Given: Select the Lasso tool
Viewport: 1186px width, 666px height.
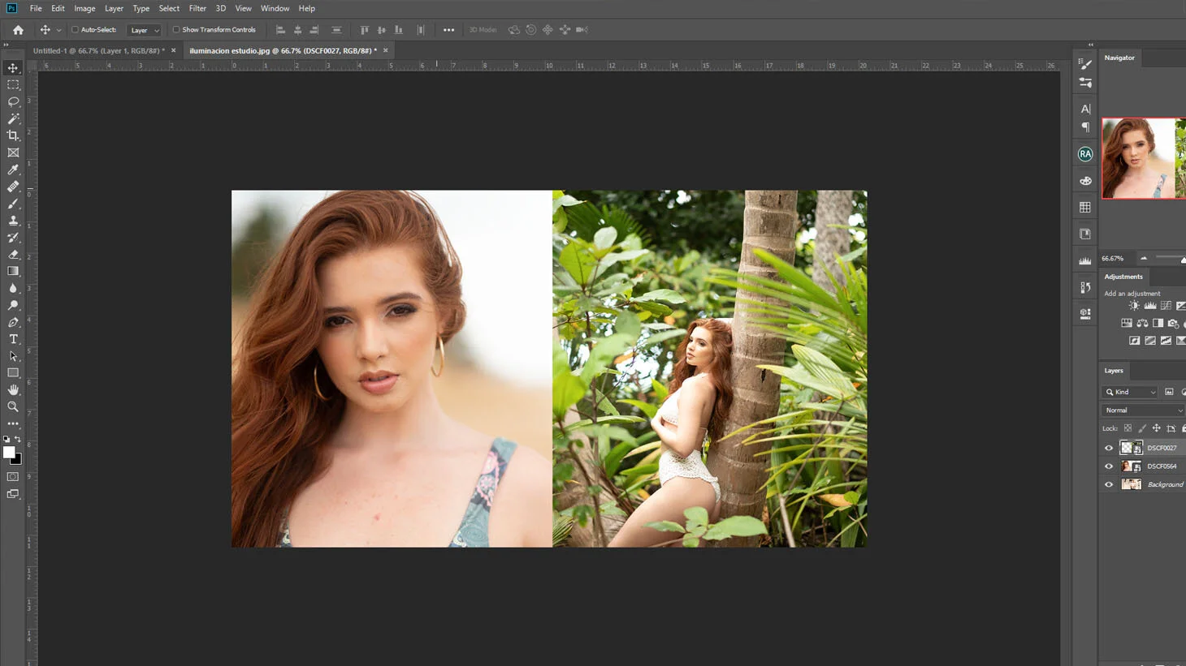Looking at the screenshot, I should [x=13, y=101].
